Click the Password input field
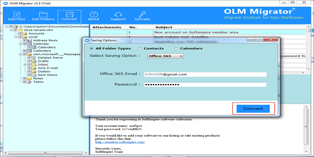This screenshot has height=157, width=314. pyautogui.click(x=205, y=85)
